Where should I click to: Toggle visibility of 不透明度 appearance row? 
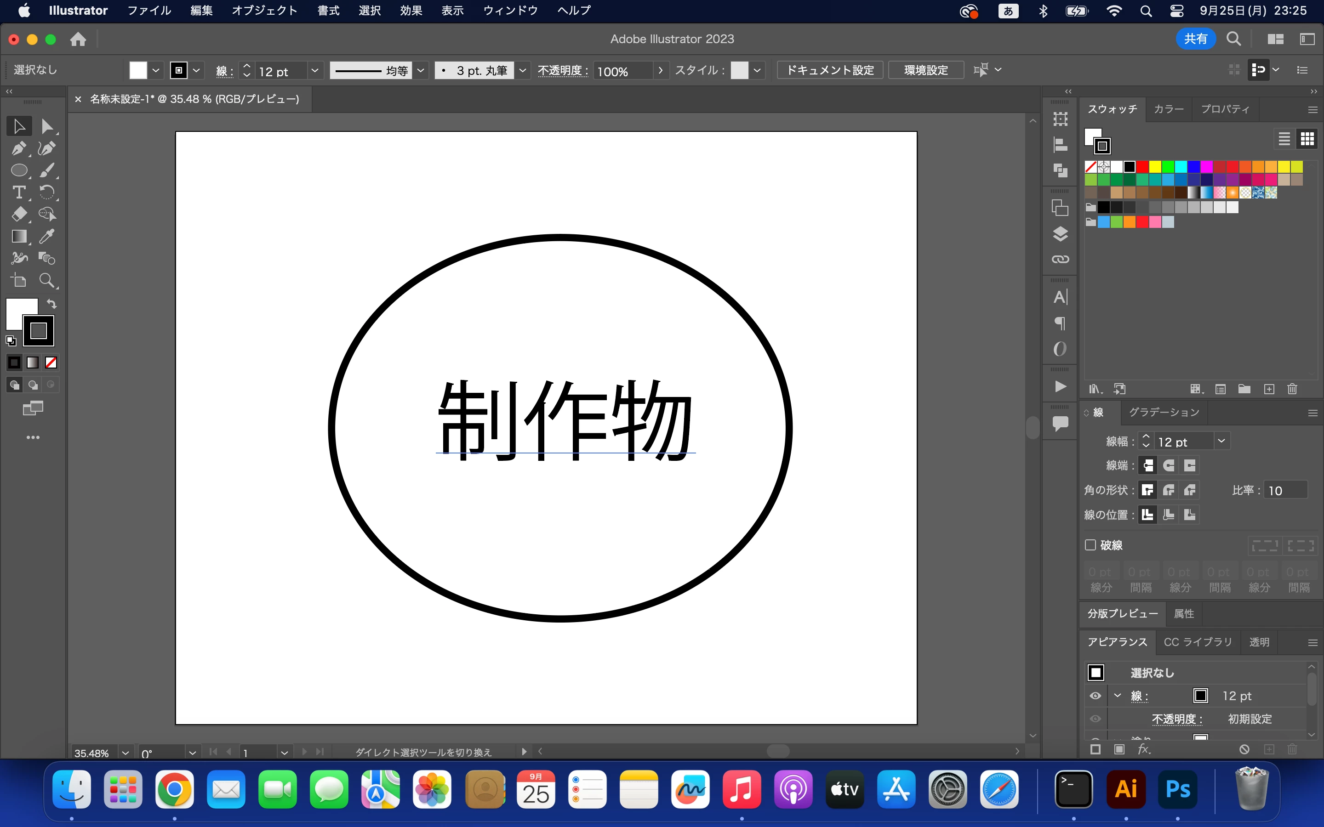point(1096,719)
